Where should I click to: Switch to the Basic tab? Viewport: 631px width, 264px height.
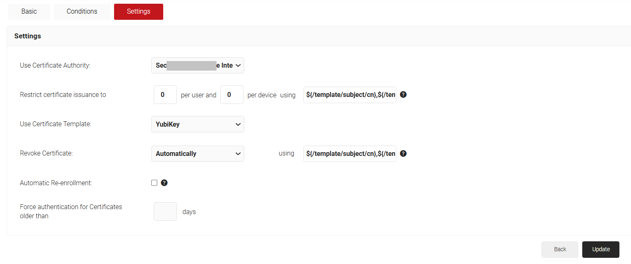point(29,12)
